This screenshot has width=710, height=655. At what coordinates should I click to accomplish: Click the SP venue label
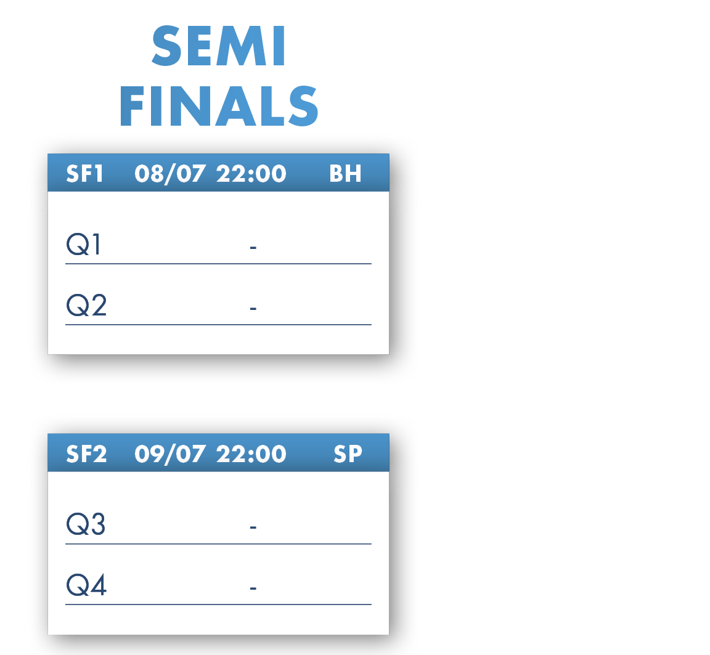tap(348, 454)
